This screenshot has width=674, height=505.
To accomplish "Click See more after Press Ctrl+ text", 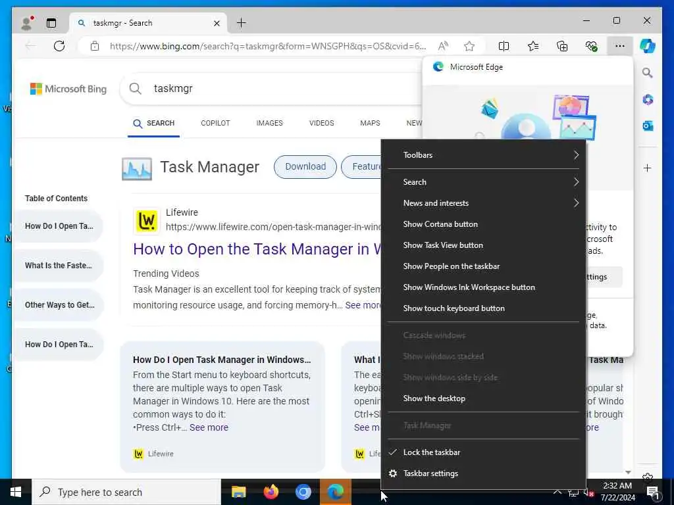I will (x=209, y=427).
